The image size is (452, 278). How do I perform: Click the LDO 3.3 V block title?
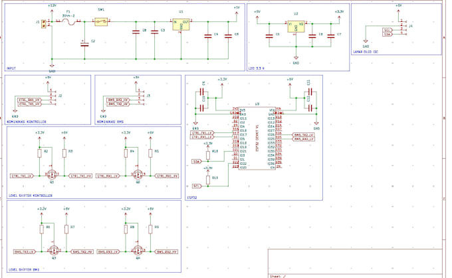pos(257,69)
